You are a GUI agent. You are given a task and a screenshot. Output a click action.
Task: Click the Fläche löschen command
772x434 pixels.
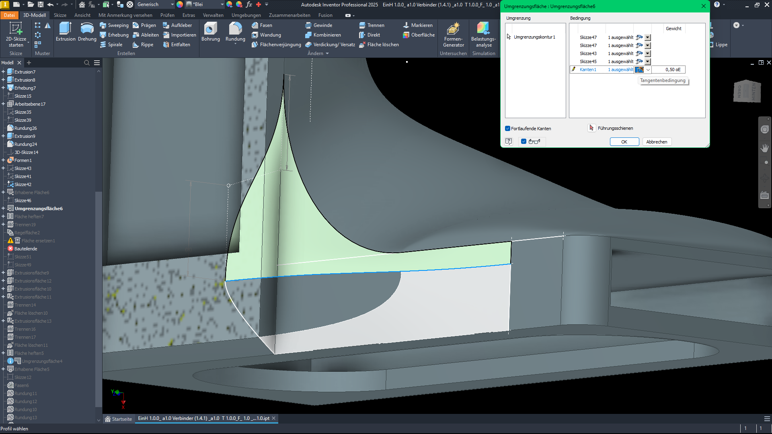pyautogui.click(x=379, y=45)
